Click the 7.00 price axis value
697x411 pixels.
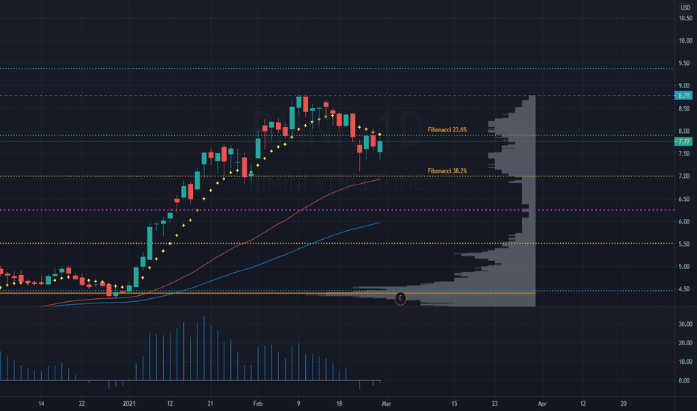click(x=684, y=176)
